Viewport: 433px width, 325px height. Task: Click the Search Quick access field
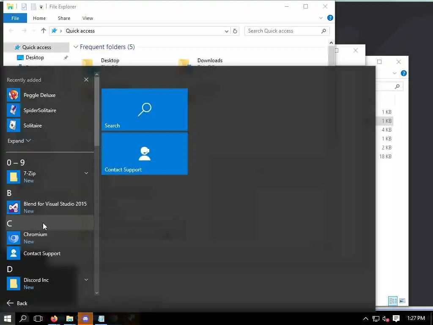[287, 31]
